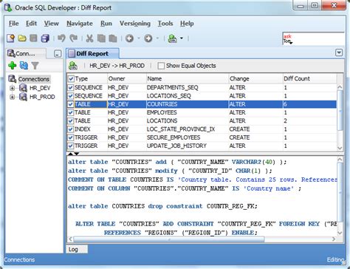This screenshot has height=269, width=350.
Task: Expand the HR_PROD connection node
Action: click(x=12, y=97)
